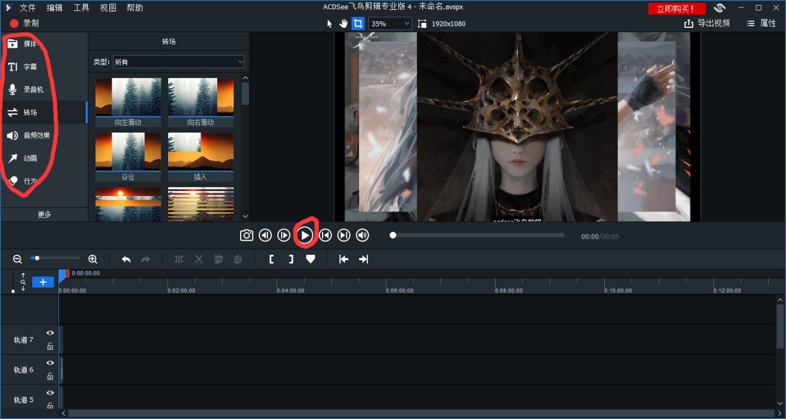Open the 35% zoom level dropdown
Viewport: 786px width, 419px height.
point(390,24)
